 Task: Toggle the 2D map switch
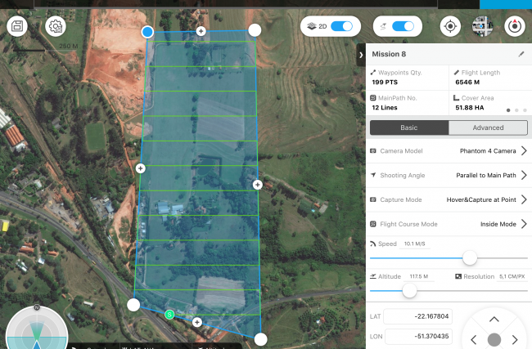pos(341,26)
